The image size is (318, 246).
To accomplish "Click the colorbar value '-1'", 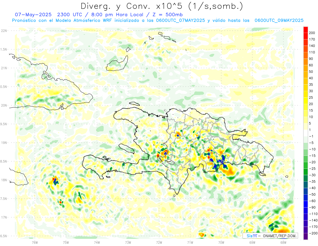I will coord(311,136).
